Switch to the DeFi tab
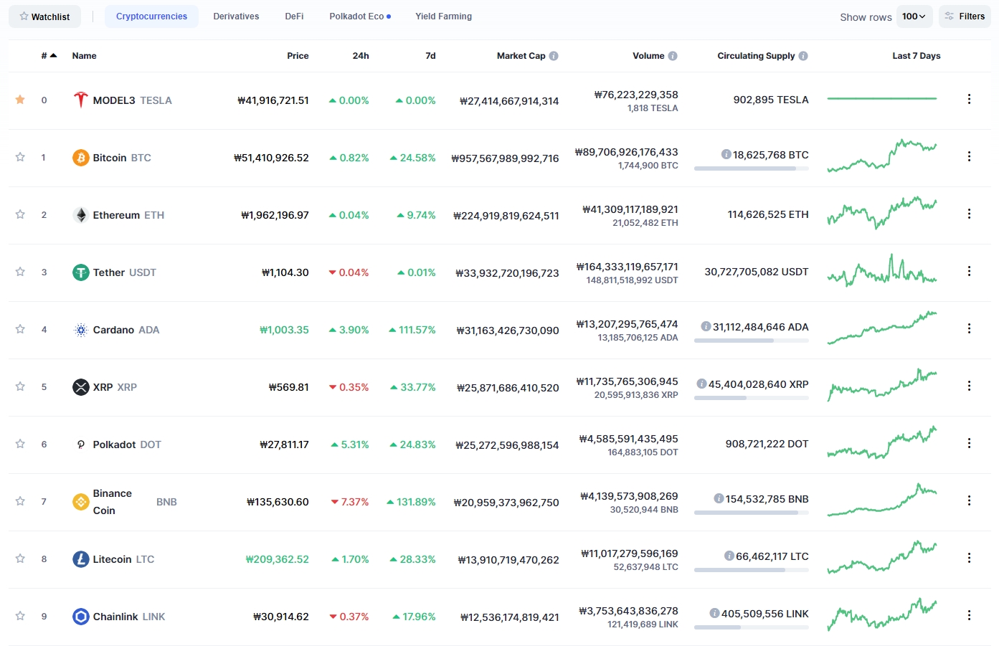The width and height of the screenshot is (999, 646). (x=294, y=16)
